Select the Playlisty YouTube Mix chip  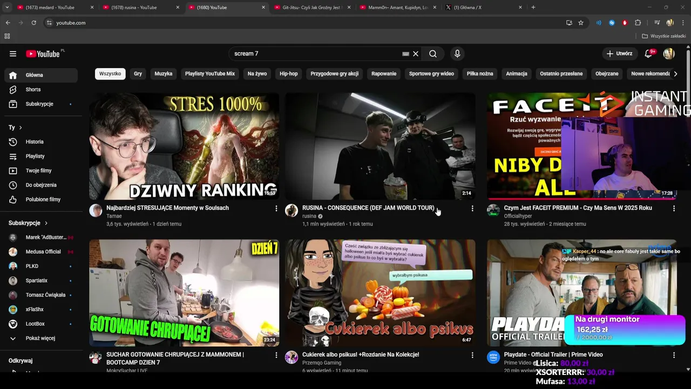pyautogui.click(x=210, y=73)
